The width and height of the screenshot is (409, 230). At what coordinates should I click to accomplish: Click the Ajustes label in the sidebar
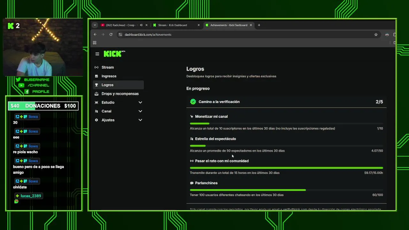pos(108,120)
